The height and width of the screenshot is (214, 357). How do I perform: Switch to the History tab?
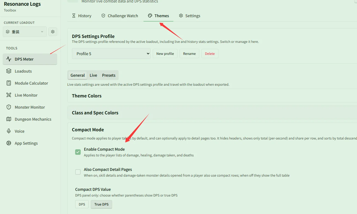point(81,16)
